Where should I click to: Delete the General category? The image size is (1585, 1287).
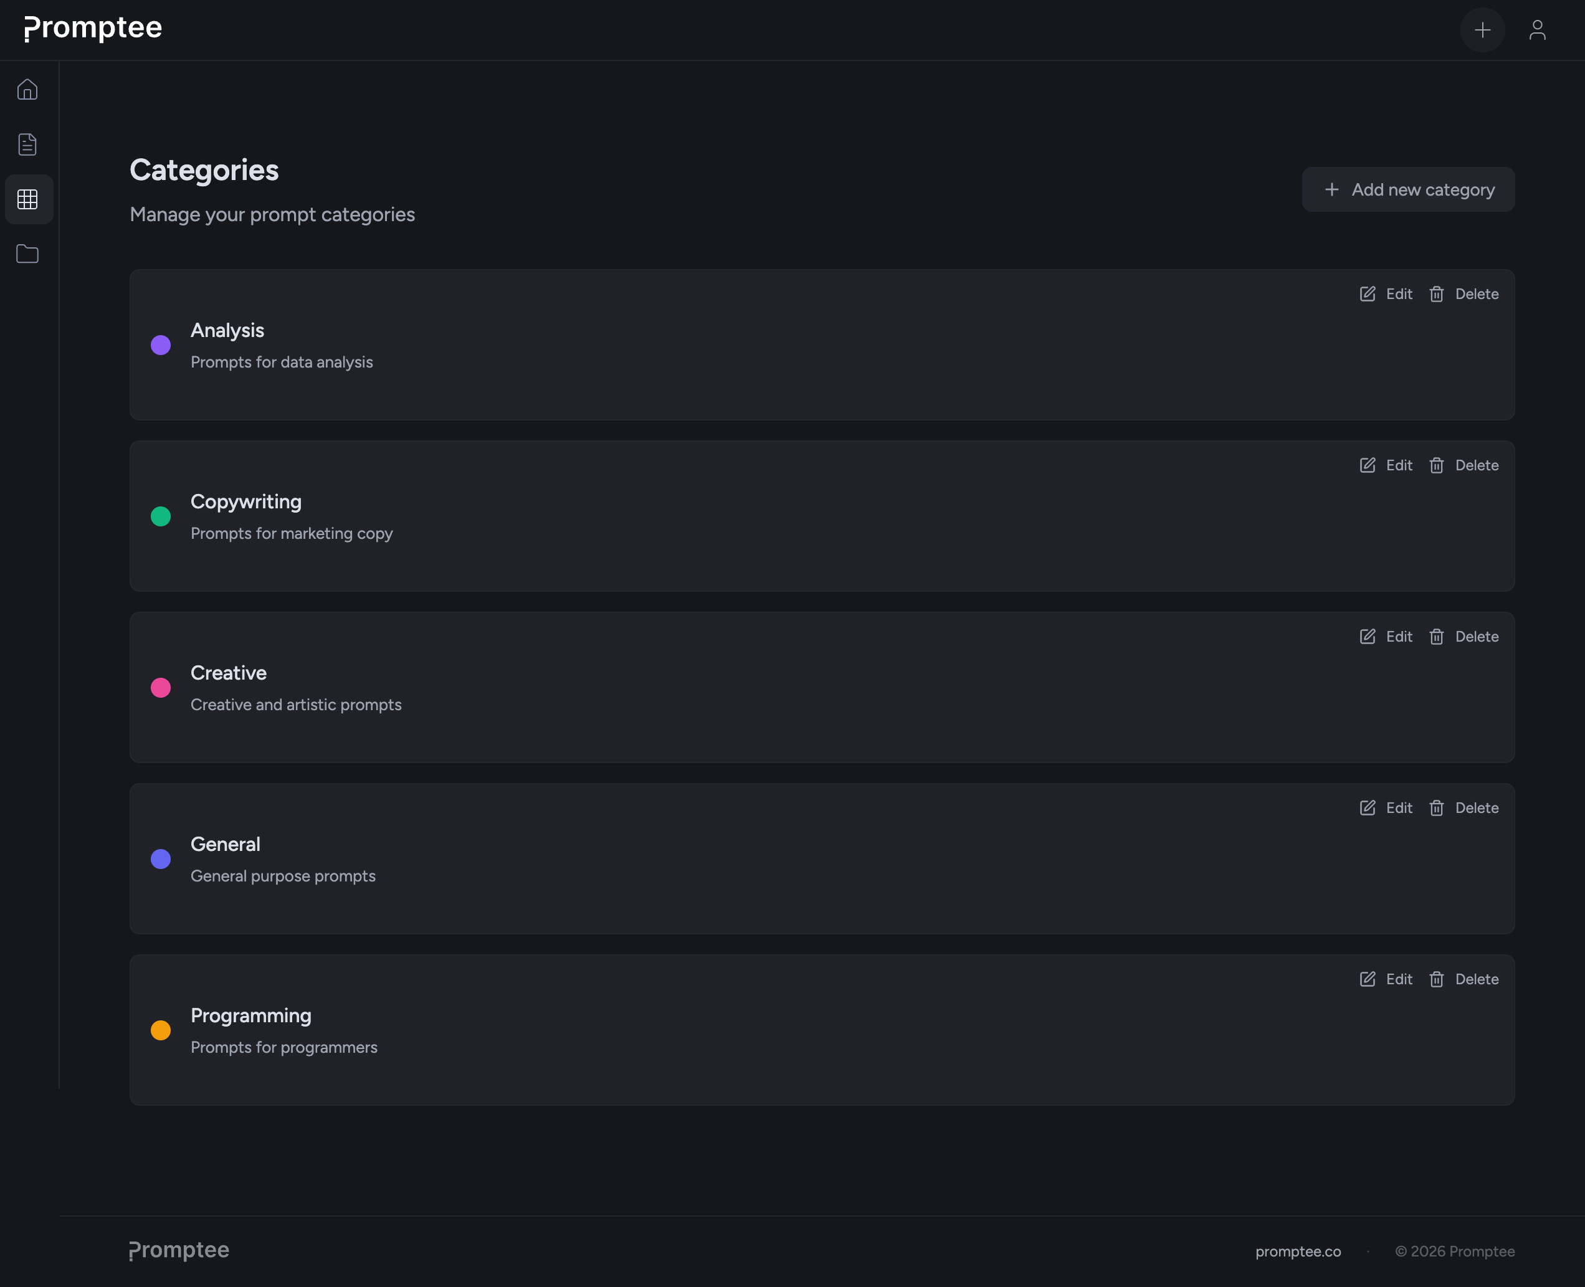[1464, 808]
